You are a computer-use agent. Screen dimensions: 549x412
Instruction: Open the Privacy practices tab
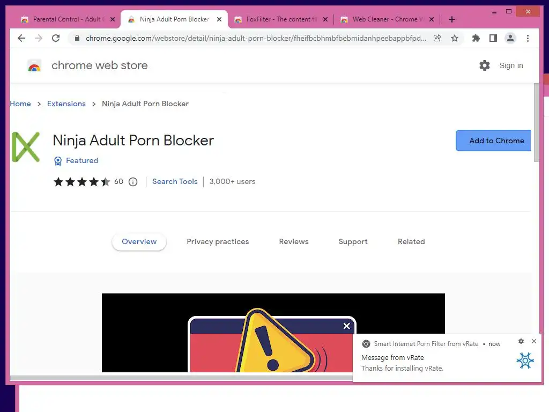point(218,242)
